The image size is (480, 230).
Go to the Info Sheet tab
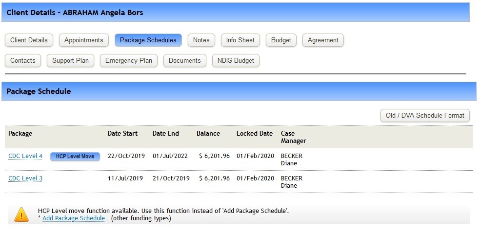240,40
